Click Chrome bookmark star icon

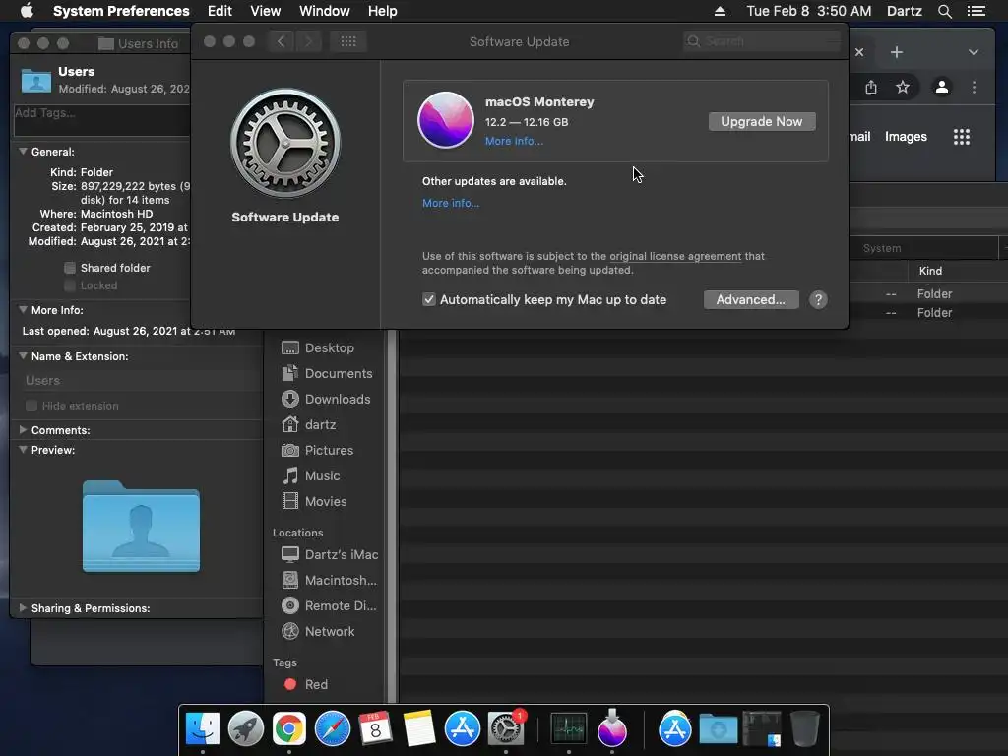pos(903,87)
